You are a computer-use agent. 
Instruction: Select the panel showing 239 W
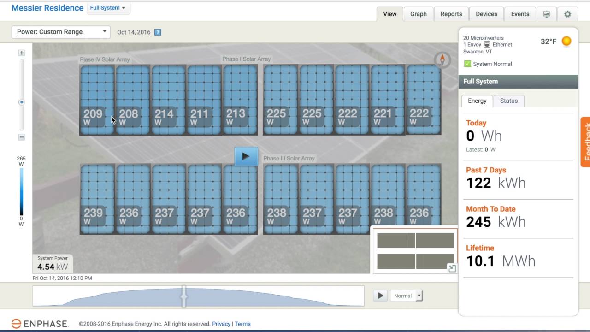(x=97, y=199)
